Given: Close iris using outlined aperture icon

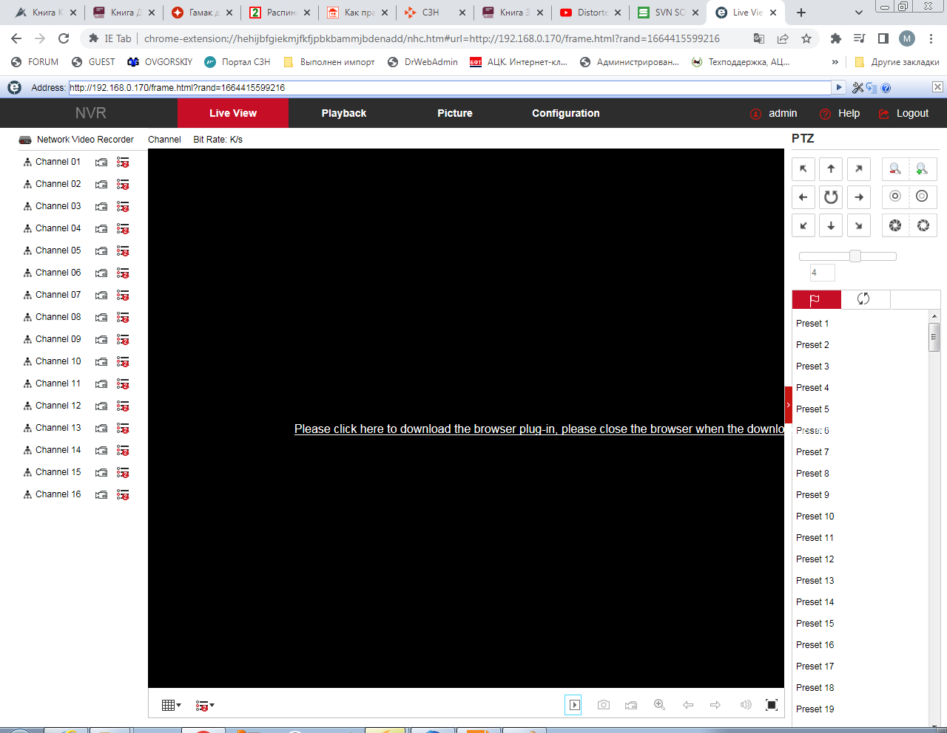Looking at the screenshot, I should 923,225.
